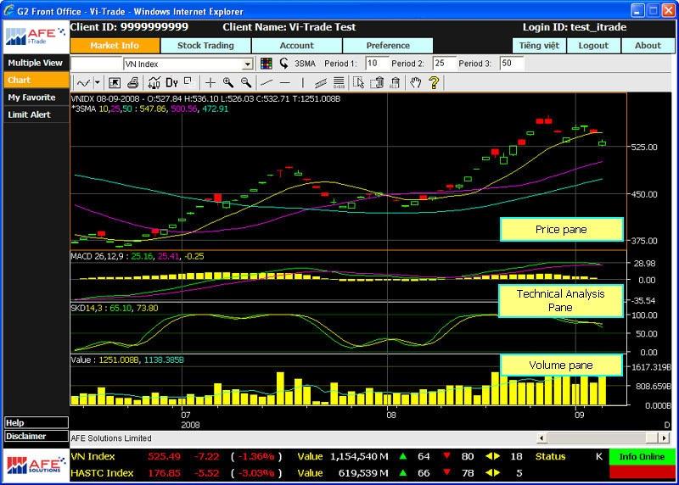Click the MACD 26,12,9 indicator label
This screenshot has width=679, height=485.
pos(98,256)
